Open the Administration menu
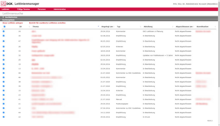Image resolution: width=220 pixels, height=126 pixels. (x=60, y=9)
